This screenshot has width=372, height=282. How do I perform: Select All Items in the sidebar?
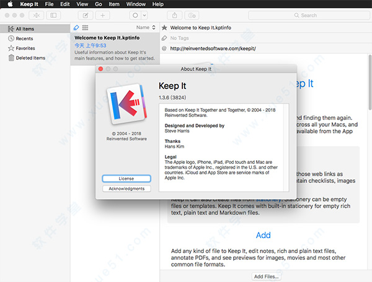[35, 29]
